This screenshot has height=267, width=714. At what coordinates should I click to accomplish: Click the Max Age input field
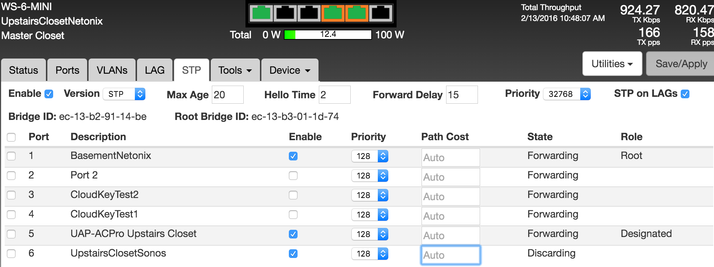[x=227, y=95]
